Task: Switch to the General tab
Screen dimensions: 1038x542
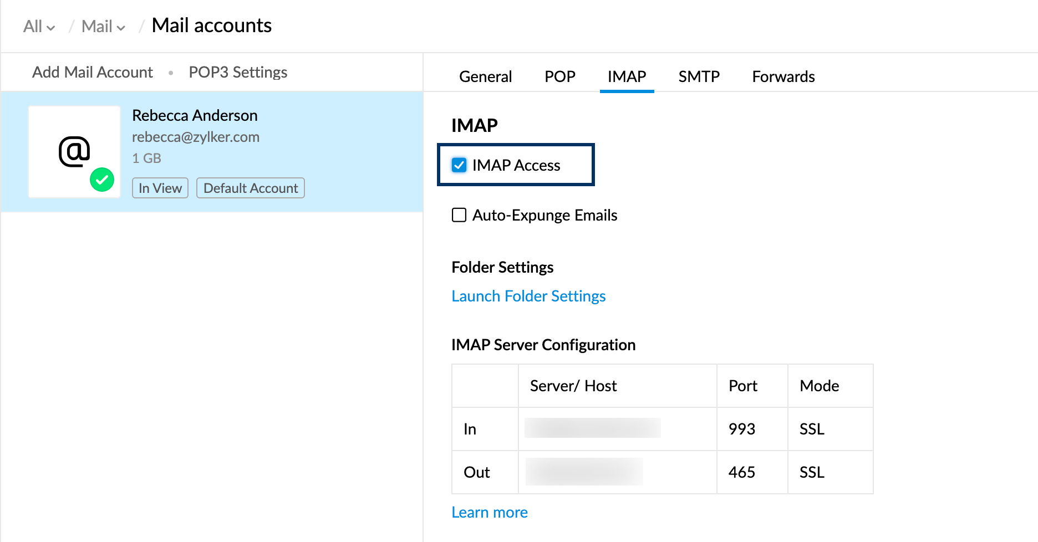Action: [x=485, y=76]
